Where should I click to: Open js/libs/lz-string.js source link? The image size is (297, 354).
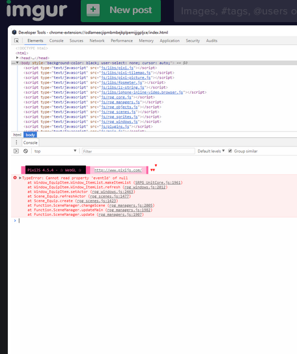[122, 87]
